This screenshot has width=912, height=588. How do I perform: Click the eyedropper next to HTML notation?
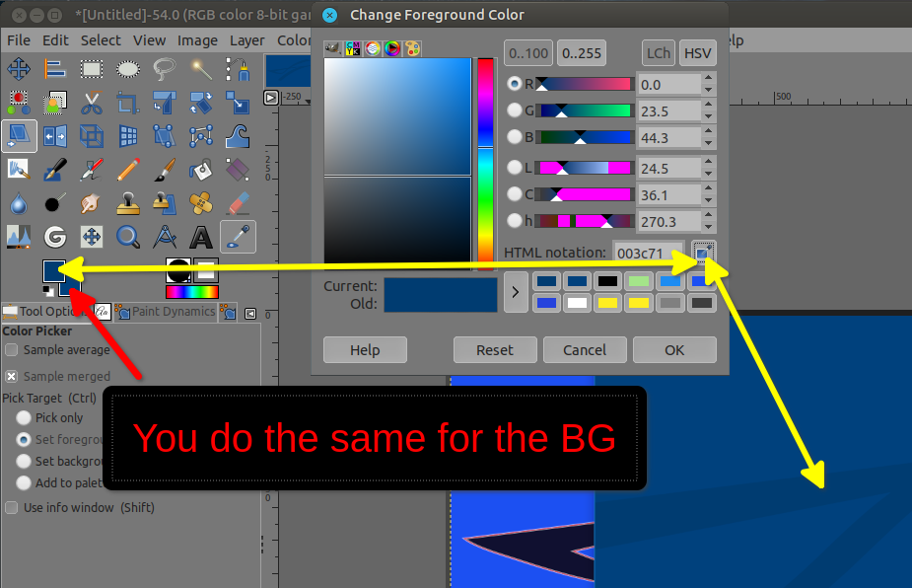pos(704,253)
